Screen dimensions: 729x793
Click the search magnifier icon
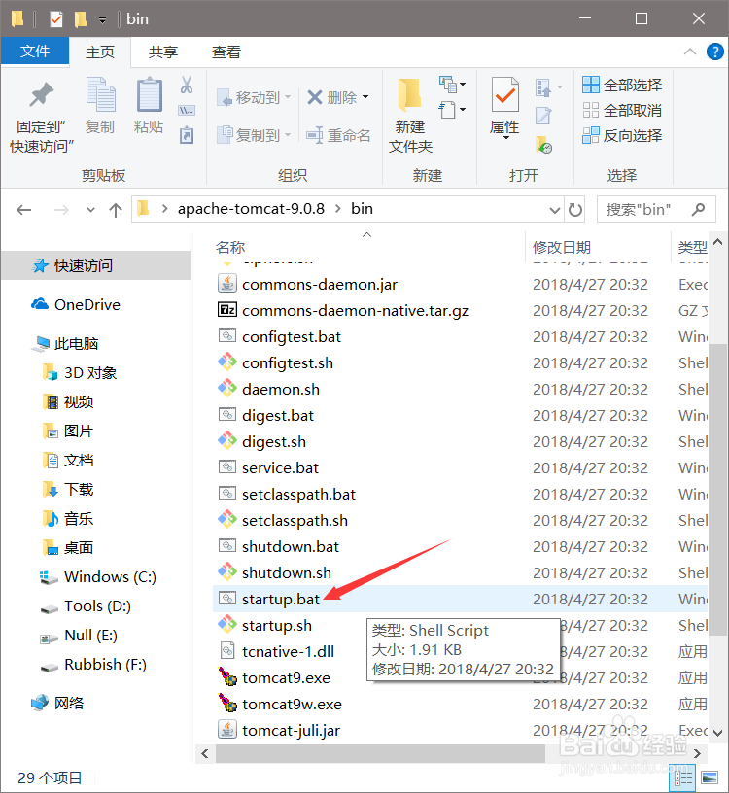pos(698,209)
